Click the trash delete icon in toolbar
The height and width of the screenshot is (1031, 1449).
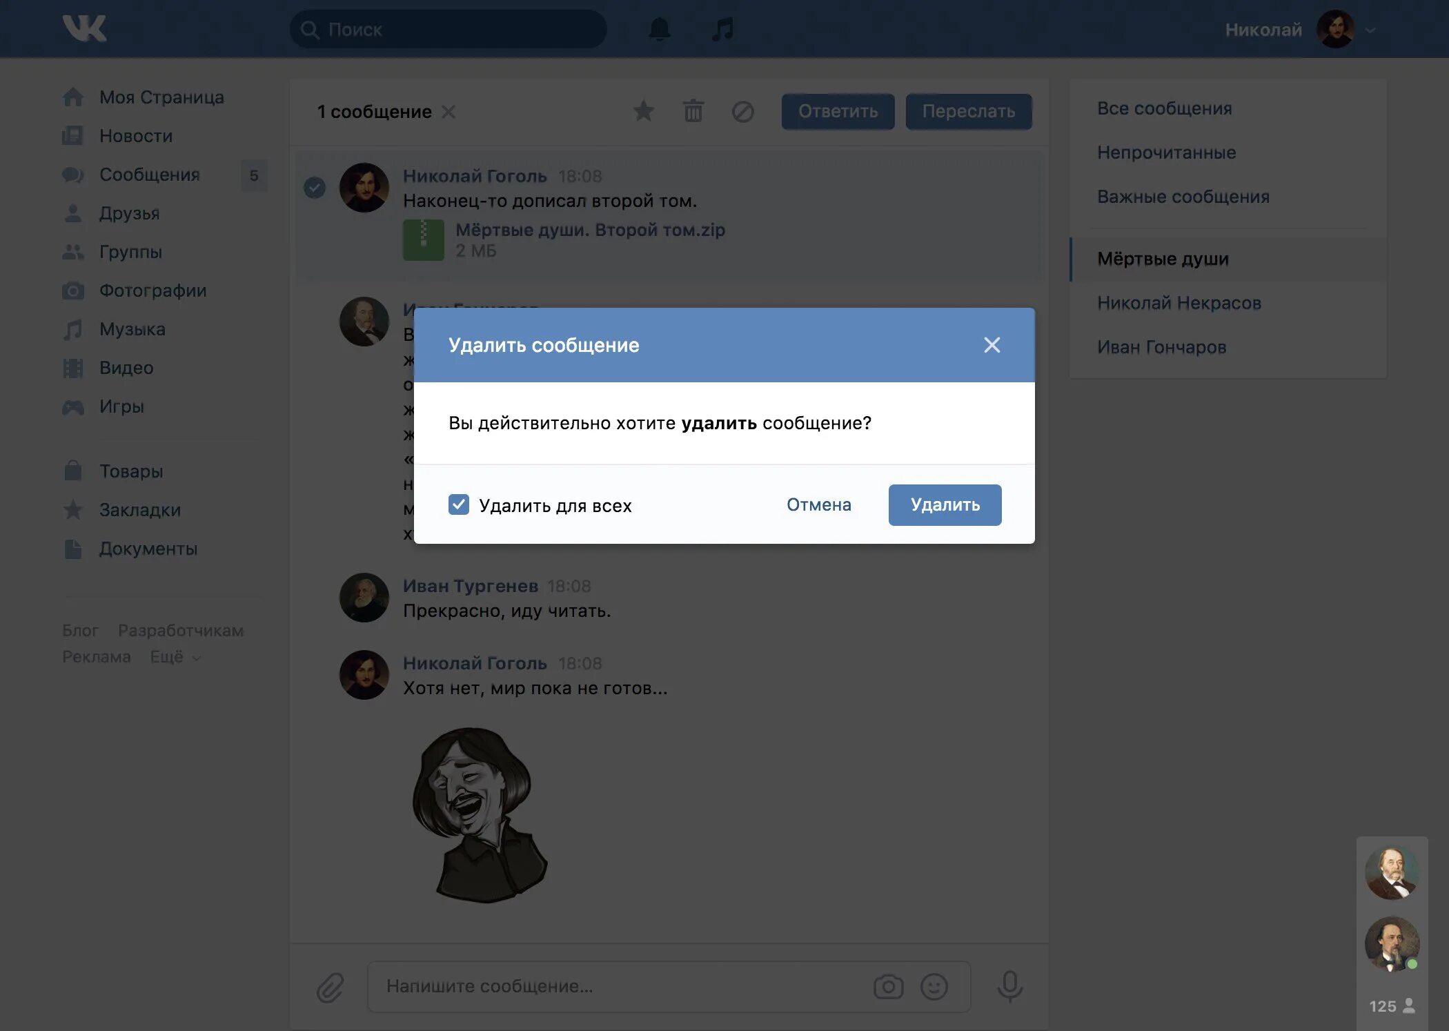pyautogui.click(x=693, y=111)
